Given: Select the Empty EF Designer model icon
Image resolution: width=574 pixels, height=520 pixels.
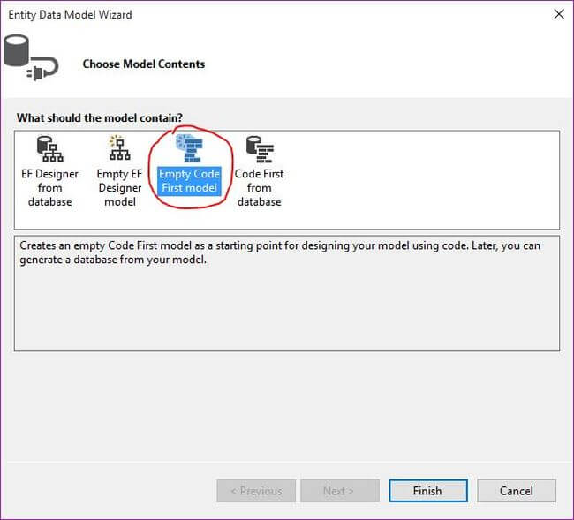Looking at the screenshot, I should click(x=119, y=149).
